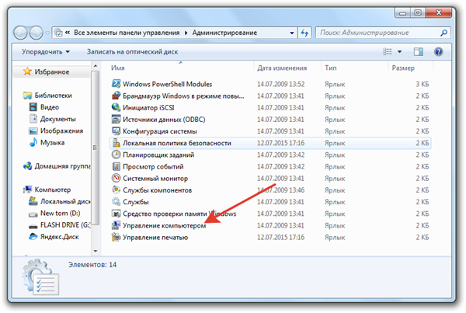
Task: Select the Управление компьютером icon
Action: pos(116,225)
